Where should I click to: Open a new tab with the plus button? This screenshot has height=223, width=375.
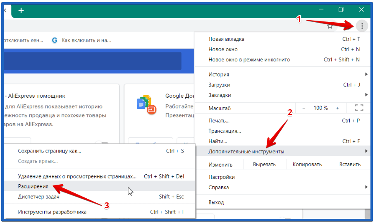tap(21, 10)
